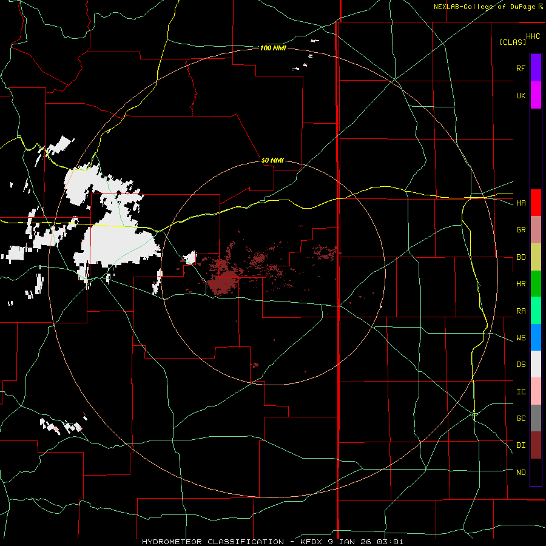Click the HR legend label

coord(521,284)
